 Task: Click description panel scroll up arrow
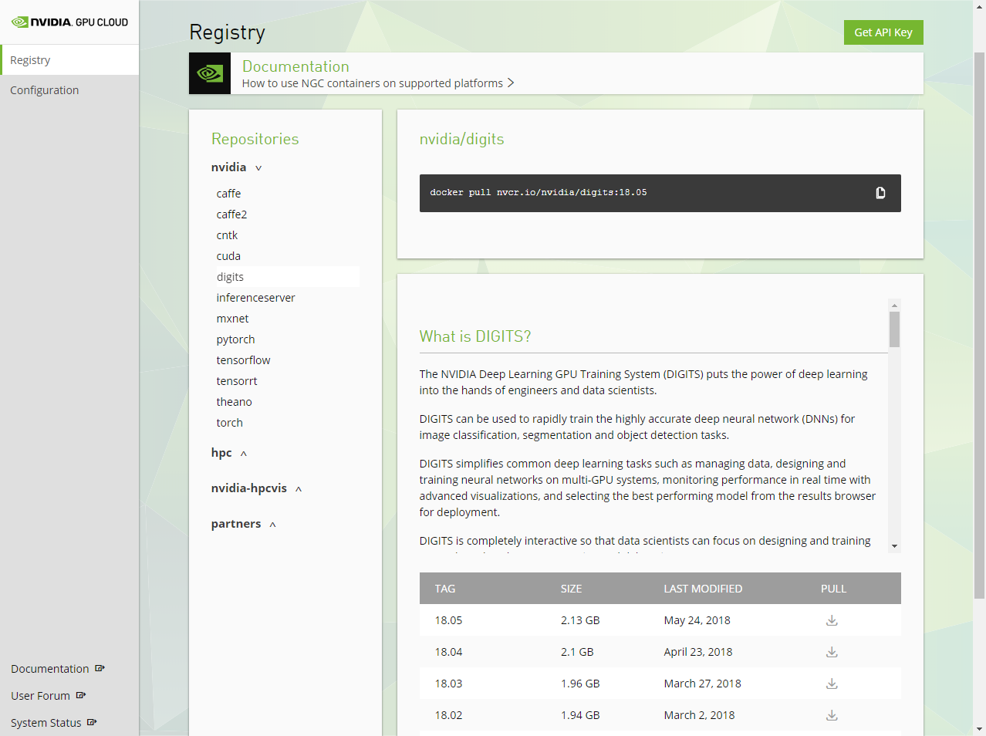[894, 306]
